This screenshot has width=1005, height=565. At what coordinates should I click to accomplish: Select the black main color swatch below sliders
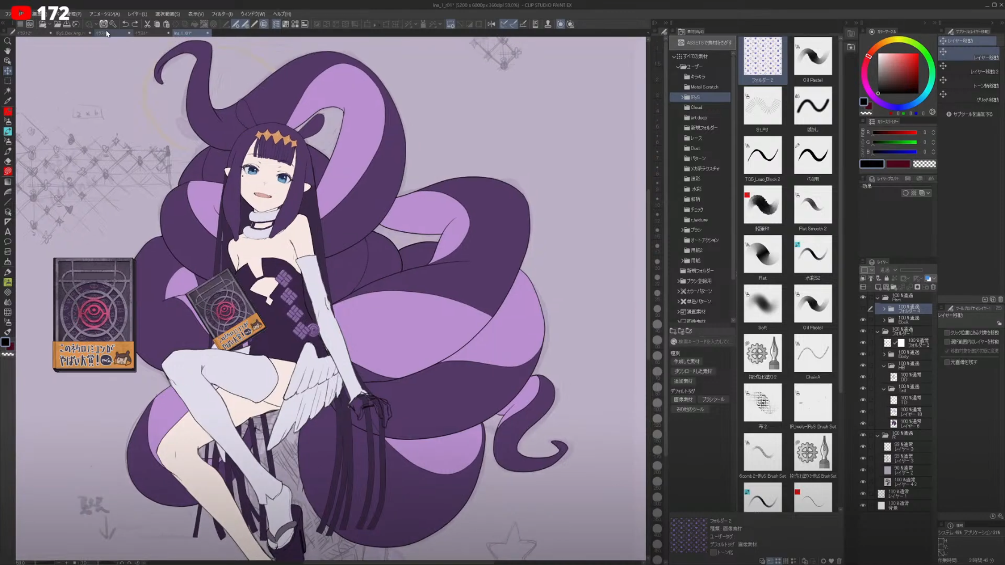click(872, 164)
